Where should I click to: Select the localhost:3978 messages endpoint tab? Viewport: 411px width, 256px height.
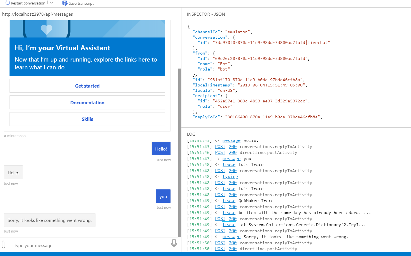(37, 14)
